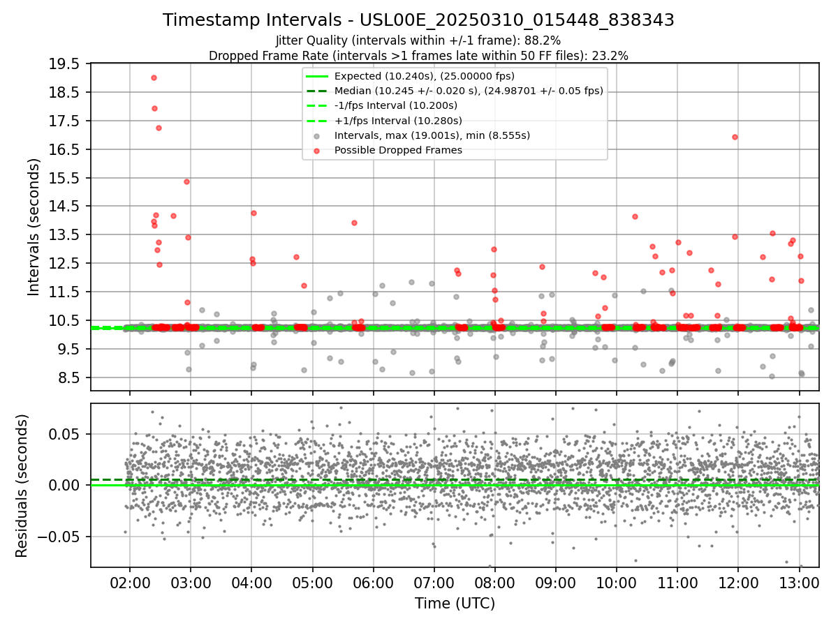
Task: Click the y-axis tick label '19.5'
Action: [x=65, y=63]
